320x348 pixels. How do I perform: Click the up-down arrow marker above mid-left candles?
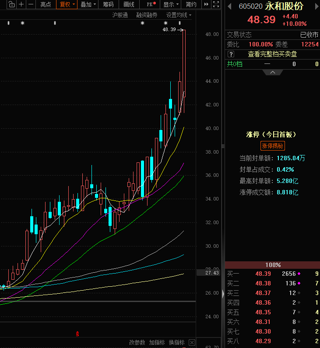55,23
